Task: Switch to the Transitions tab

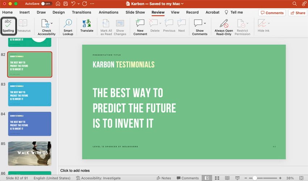Action: point(82,12)
